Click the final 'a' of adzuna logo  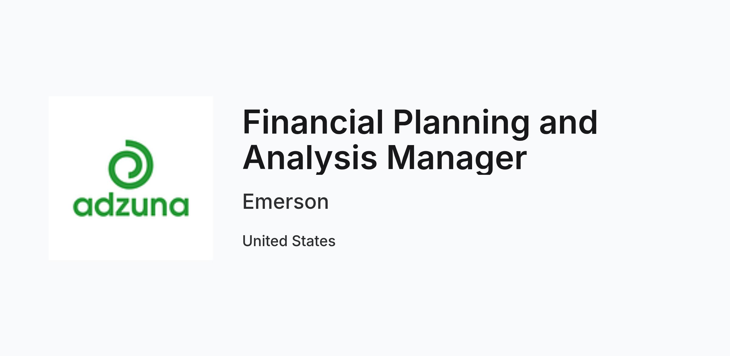179,207
